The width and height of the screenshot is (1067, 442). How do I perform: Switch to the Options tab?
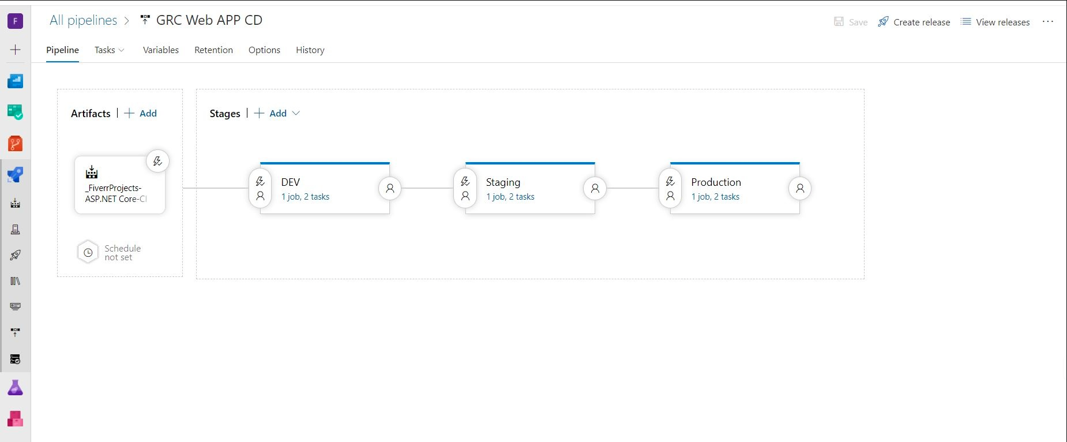(264, 50)
